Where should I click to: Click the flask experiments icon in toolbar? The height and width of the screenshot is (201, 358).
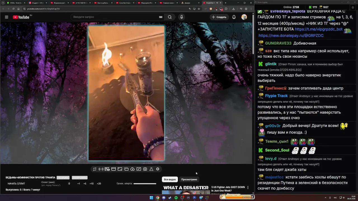[151, 169]
